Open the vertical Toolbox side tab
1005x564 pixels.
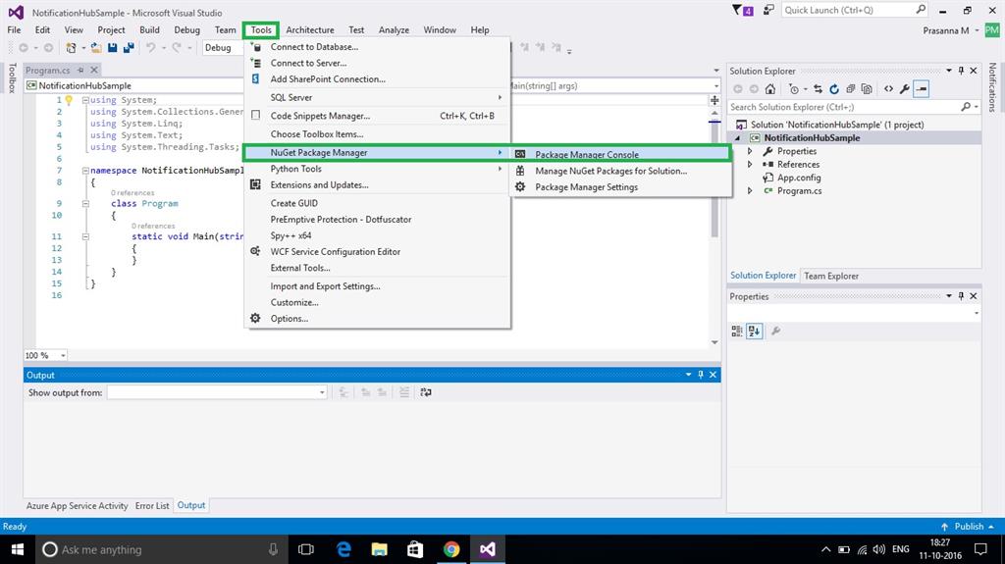tap(12, 78)
